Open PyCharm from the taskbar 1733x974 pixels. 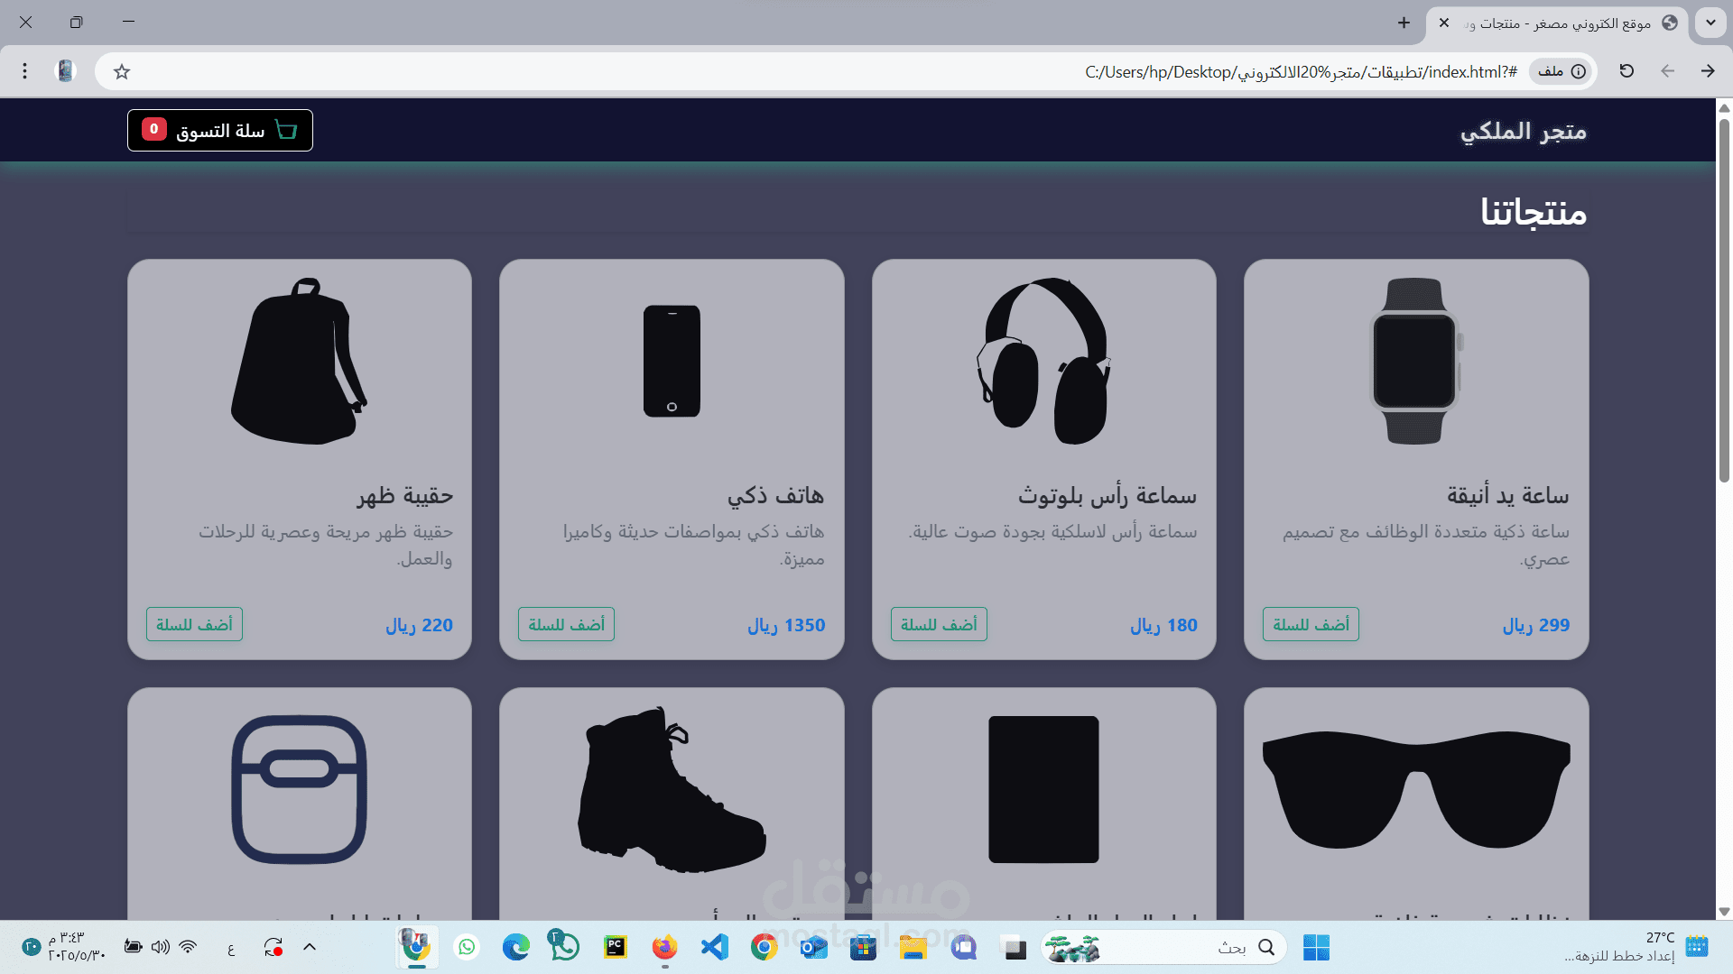pos(616,947)
